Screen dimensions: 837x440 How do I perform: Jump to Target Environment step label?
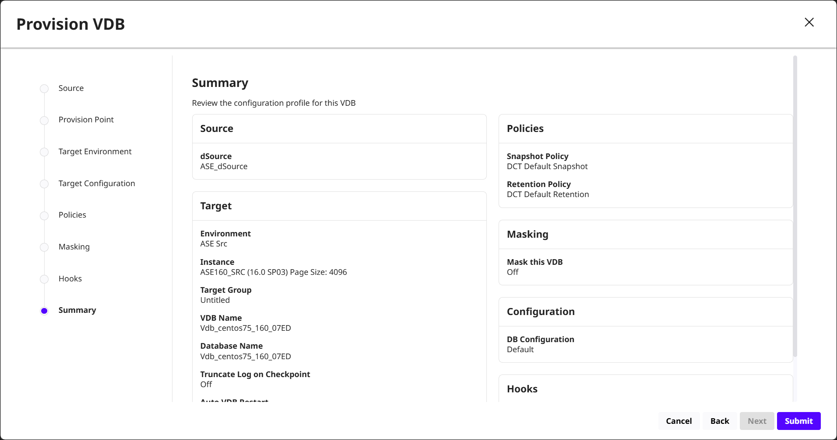tap(95, 152)
